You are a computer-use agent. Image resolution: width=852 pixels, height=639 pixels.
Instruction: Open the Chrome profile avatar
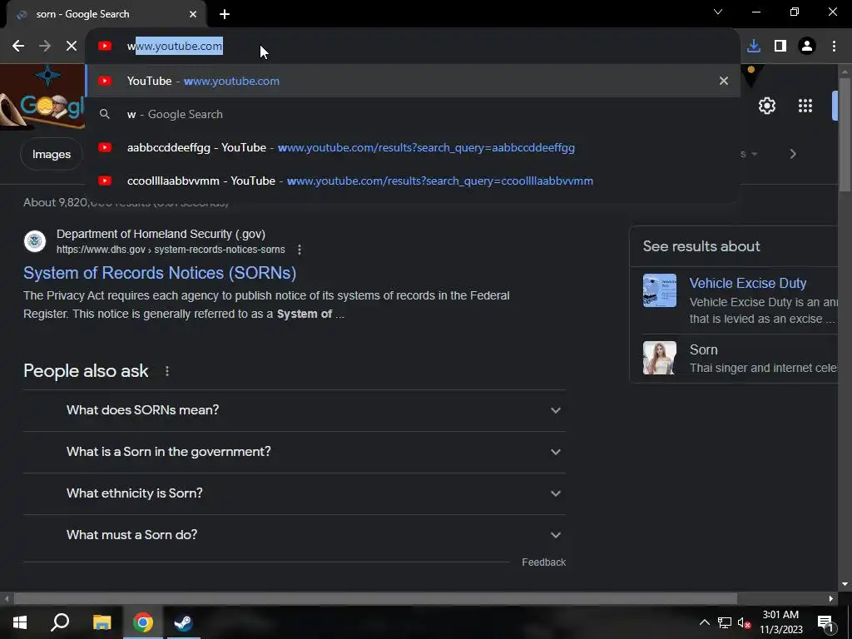point(807,47)
